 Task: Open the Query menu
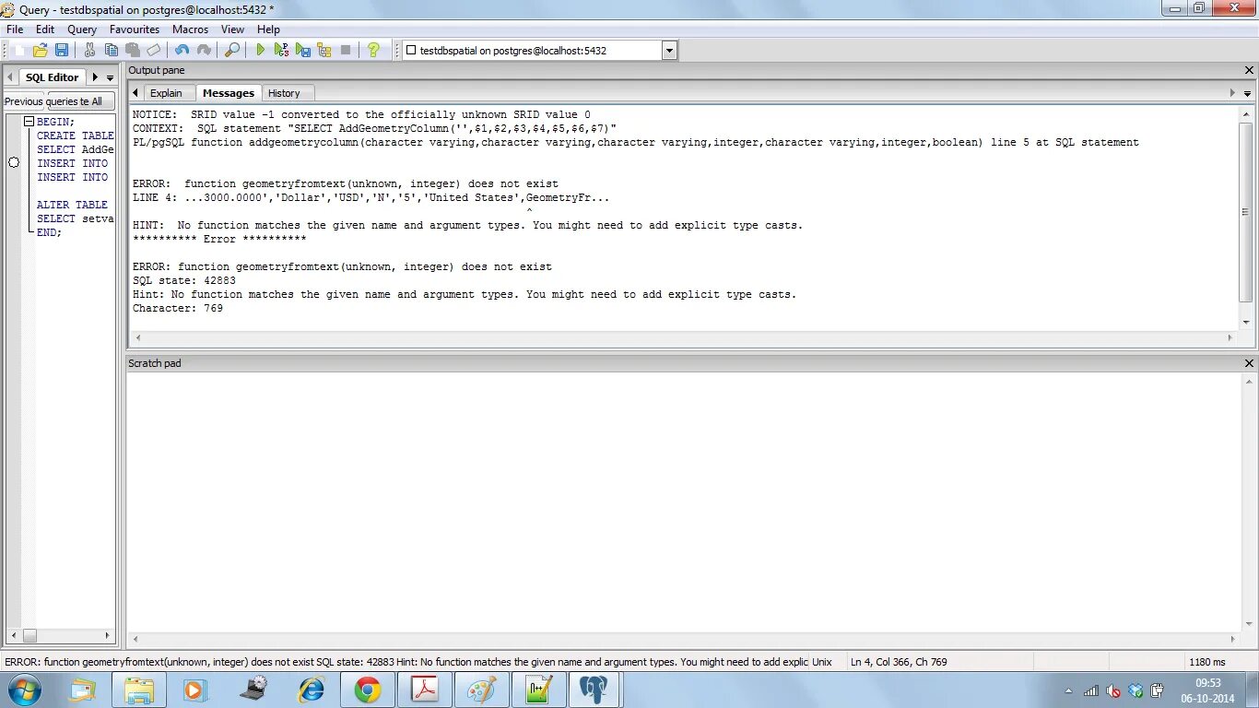(82, 29)
